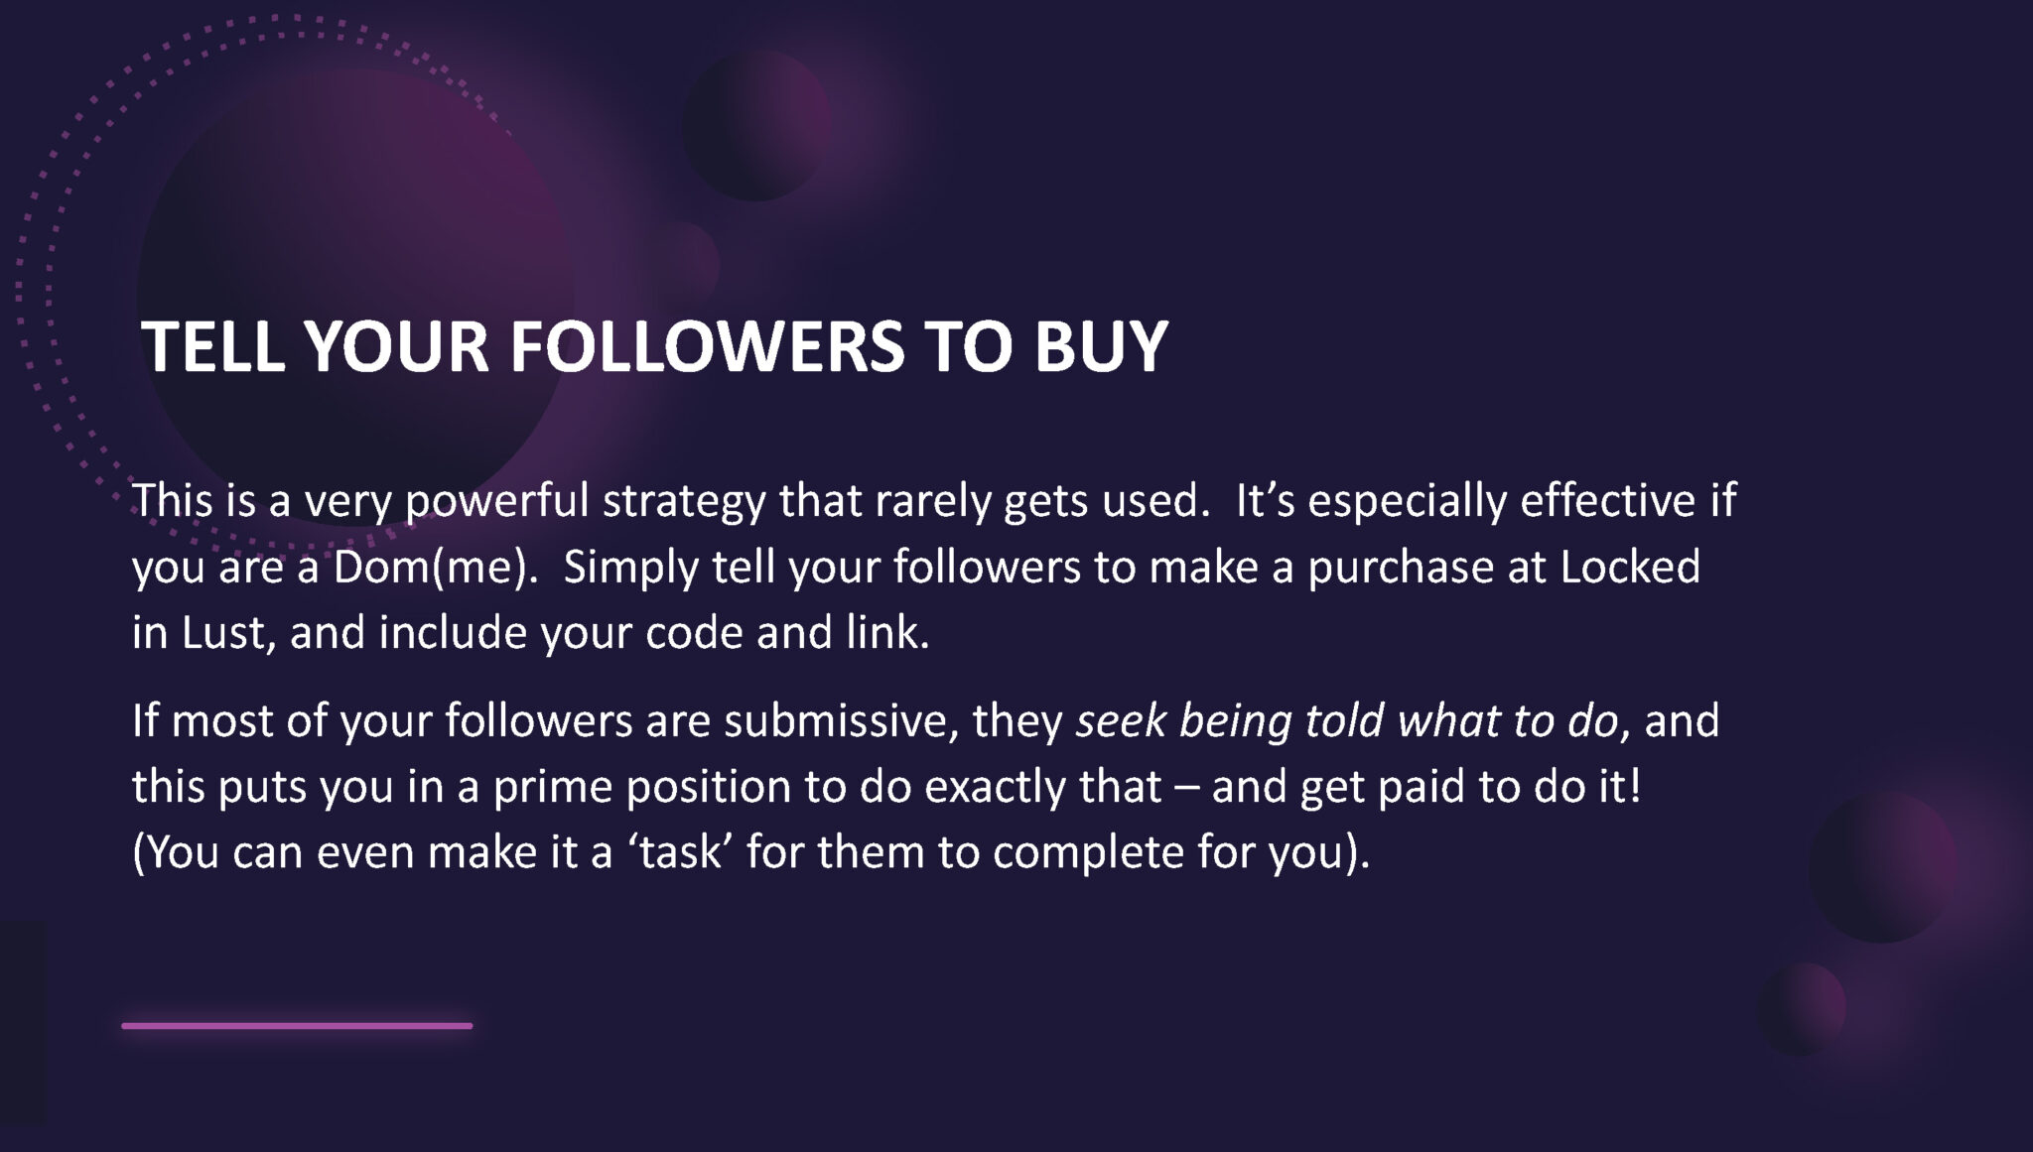Click the word "submissive" in the second paragraph
This screenshot has width=2033, height=1152.
(841, 720)
